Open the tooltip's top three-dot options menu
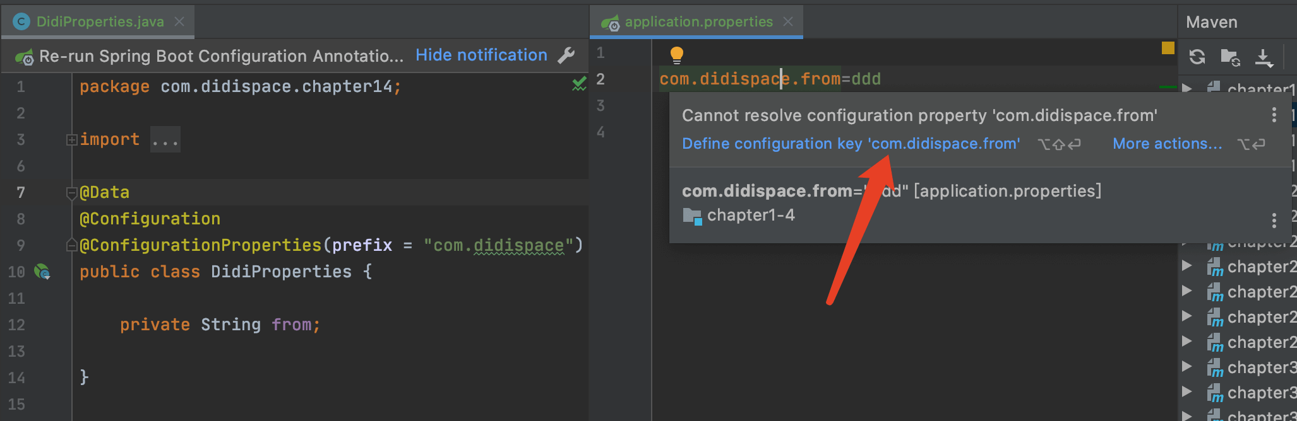 1274,115
